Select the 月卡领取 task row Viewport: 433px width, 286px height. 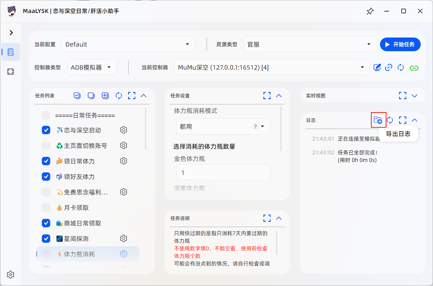88,207
